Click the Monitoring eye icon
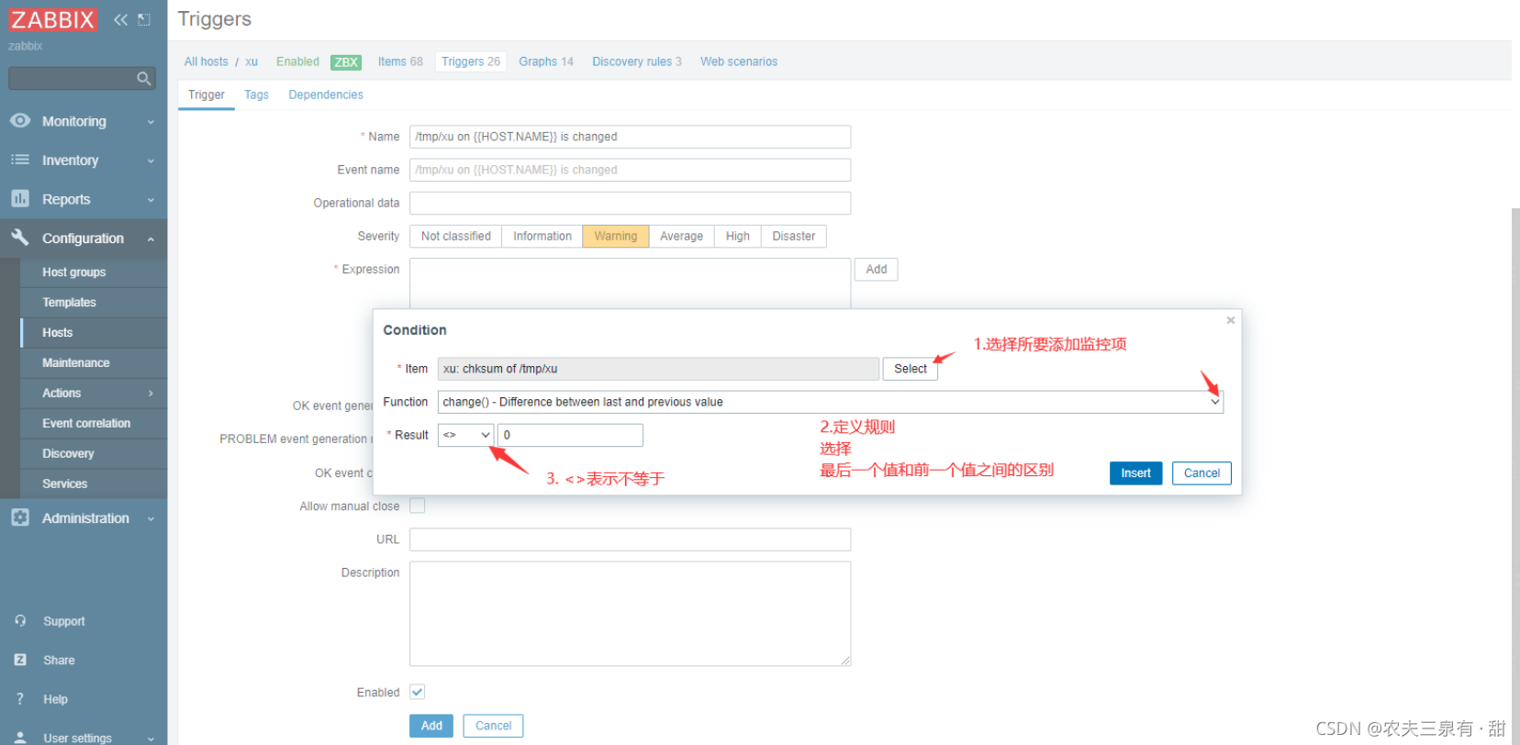The height and width of the screenshot is (745, 1520). tap(20, 120)
